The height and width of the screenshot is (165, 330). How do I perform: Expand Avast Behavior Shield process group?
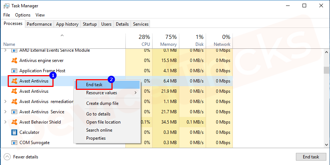coord(5,122)
